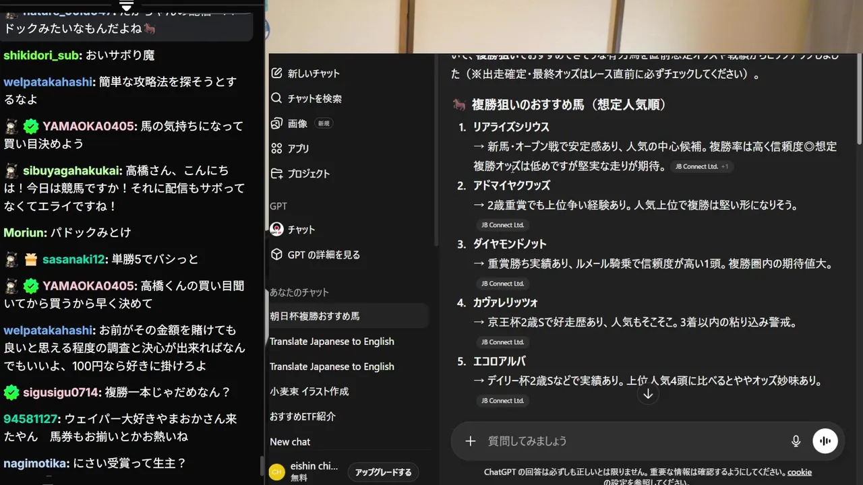Viewport: 863px width, 485px height.
Task: Click the sasanaki12 subscriber badge icon
Action: point(31,259)
